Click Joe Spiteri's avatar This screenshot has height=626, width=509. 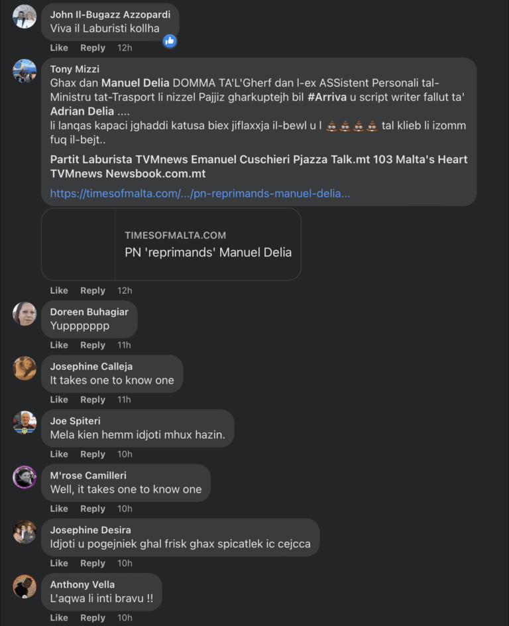[x=25, y=422]
